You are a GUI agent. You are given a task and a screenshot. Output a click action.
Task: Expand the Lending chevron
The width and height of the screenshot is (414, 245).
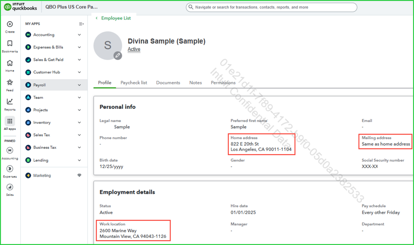point(79,160)
